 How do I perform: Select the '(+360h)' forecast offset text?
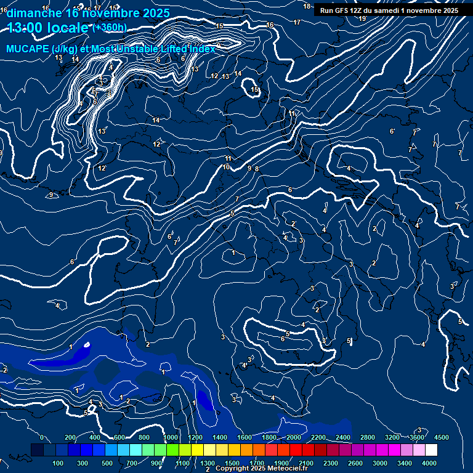click(109, 28)
